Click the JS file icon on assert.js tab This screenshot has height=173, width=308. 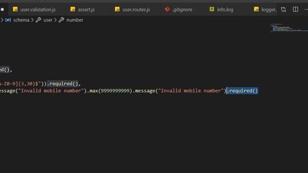click(73, 9)
